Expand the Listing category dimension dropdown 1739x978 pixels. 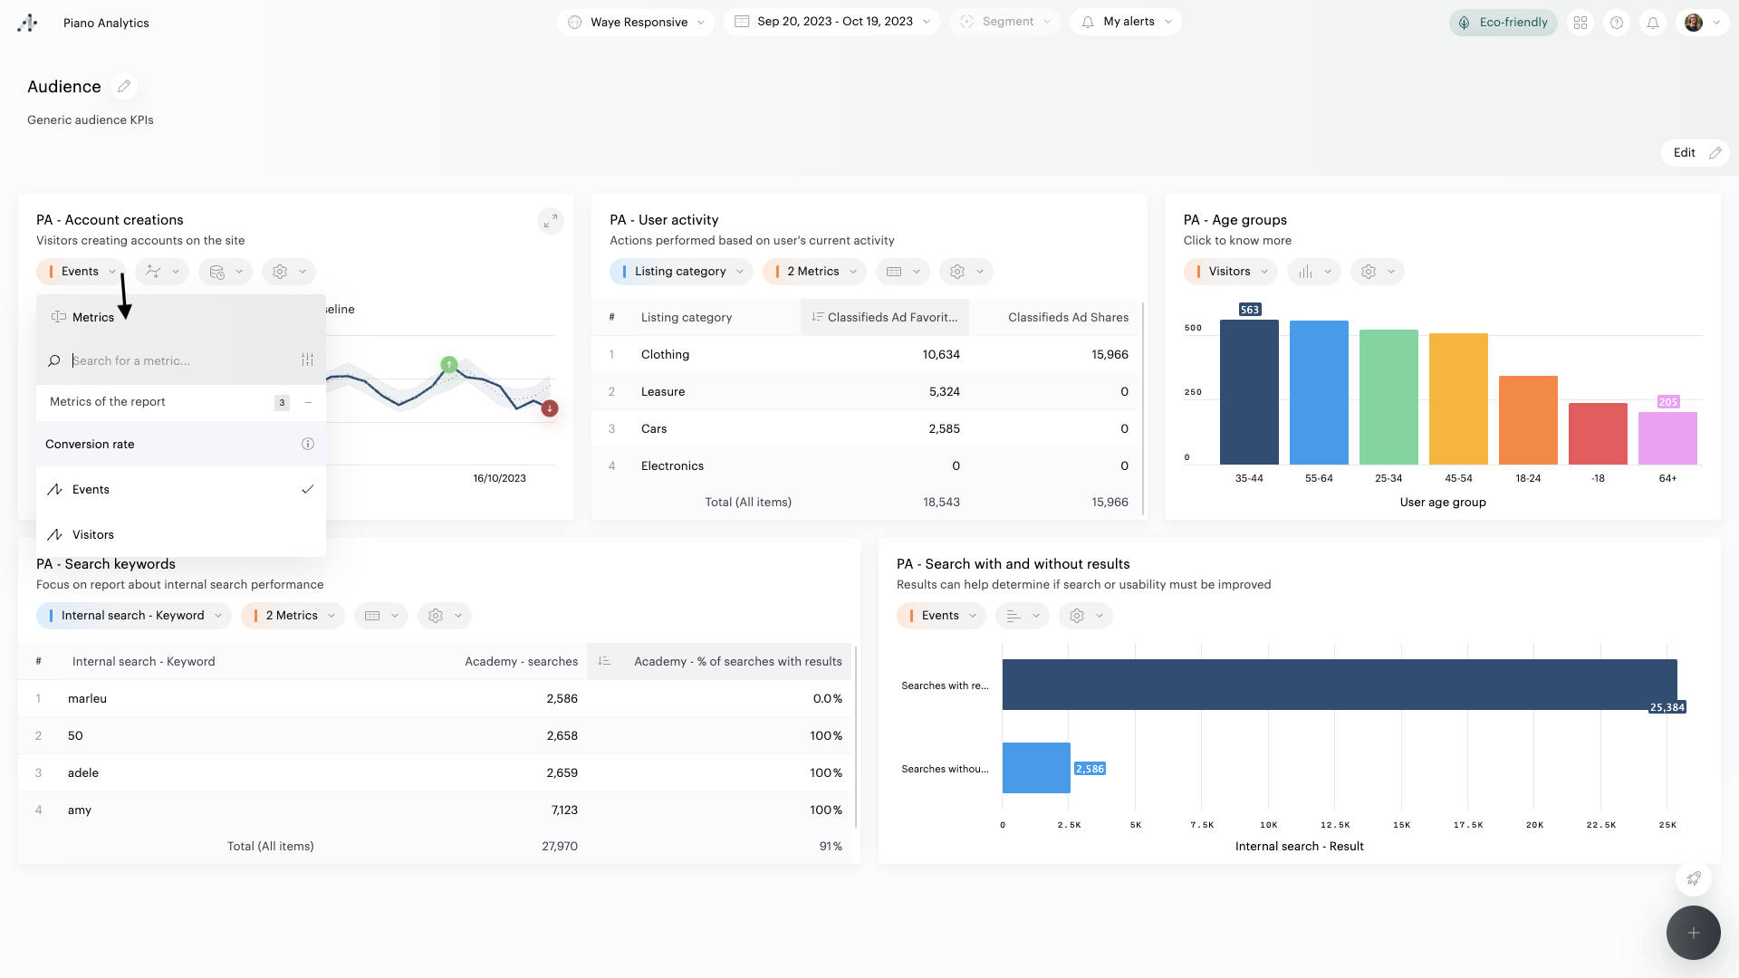680,272
